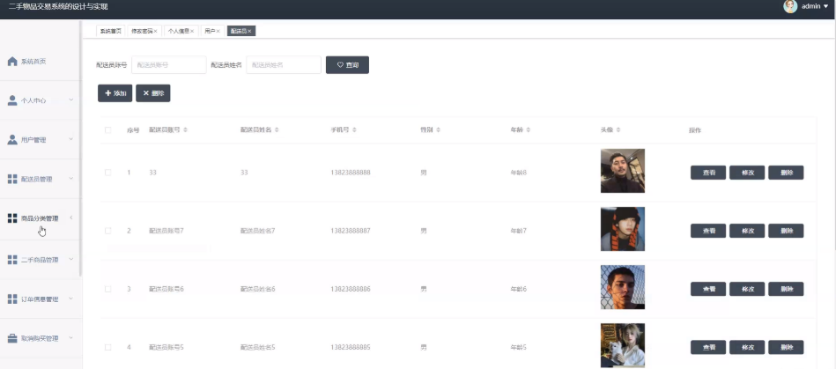Viewport: 836px width, 369px height.
Task: Sort by 手机号 column arrows
Action: coord(354,130)
